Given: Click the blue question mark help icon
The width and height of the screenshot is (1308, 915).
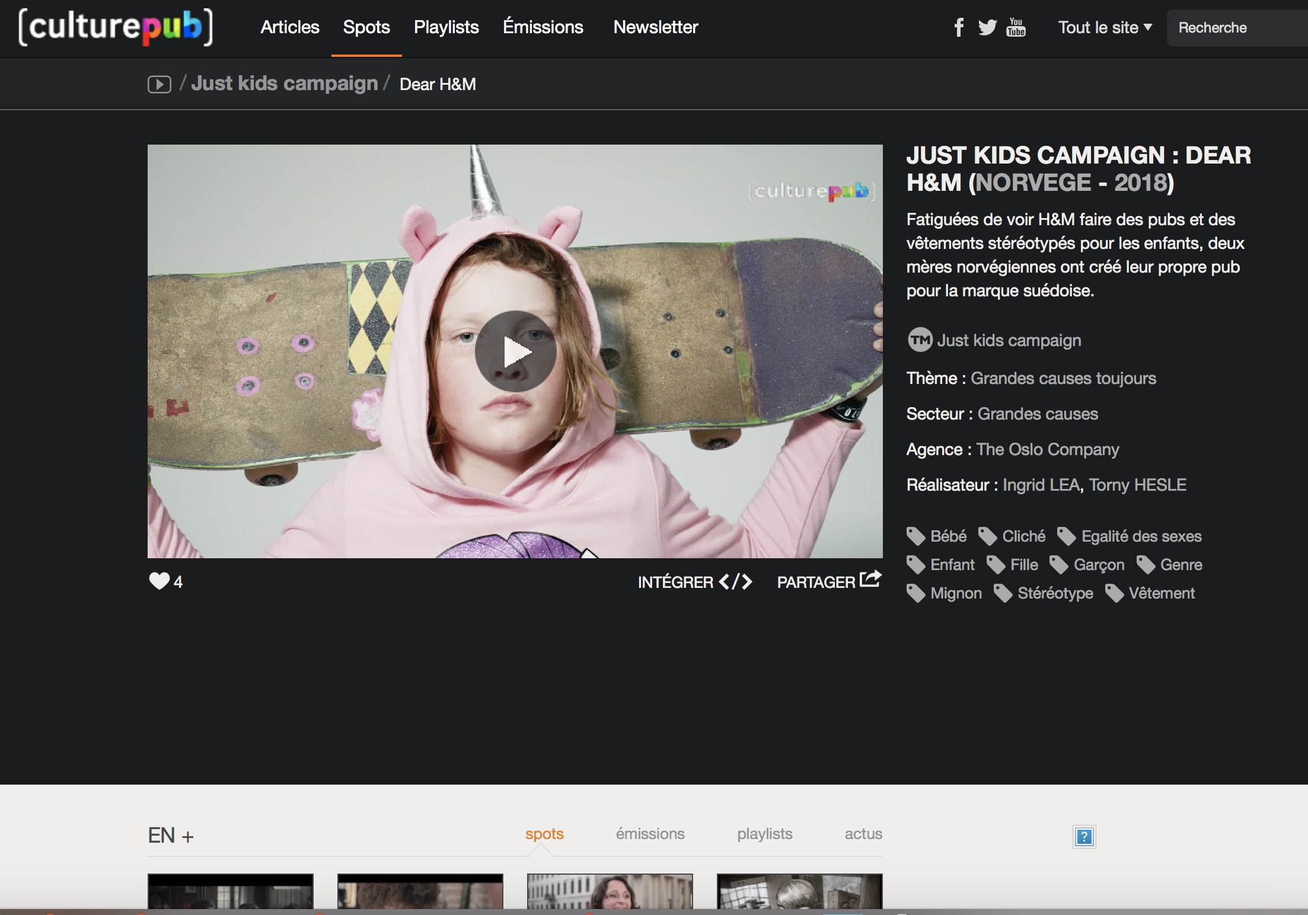Looking at the screenshot, I should click(1084, 837).
